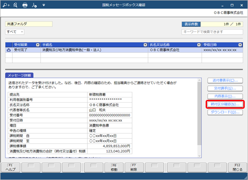Click the 氏名又は名称 column header
248x180 pixels.
click(x=175, y=45)
